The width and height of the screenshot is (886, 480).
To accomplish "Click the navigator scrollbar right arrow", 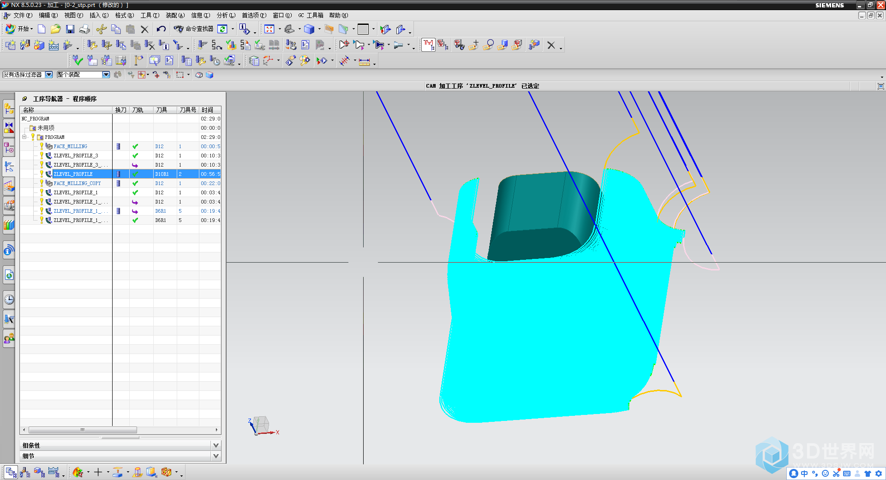I will pos(216,430).
